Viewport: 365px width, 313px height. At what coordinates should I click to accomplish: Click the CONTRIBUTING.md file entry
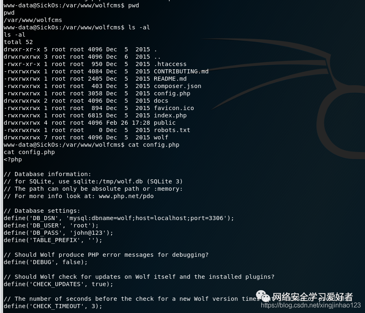(181, 71)
